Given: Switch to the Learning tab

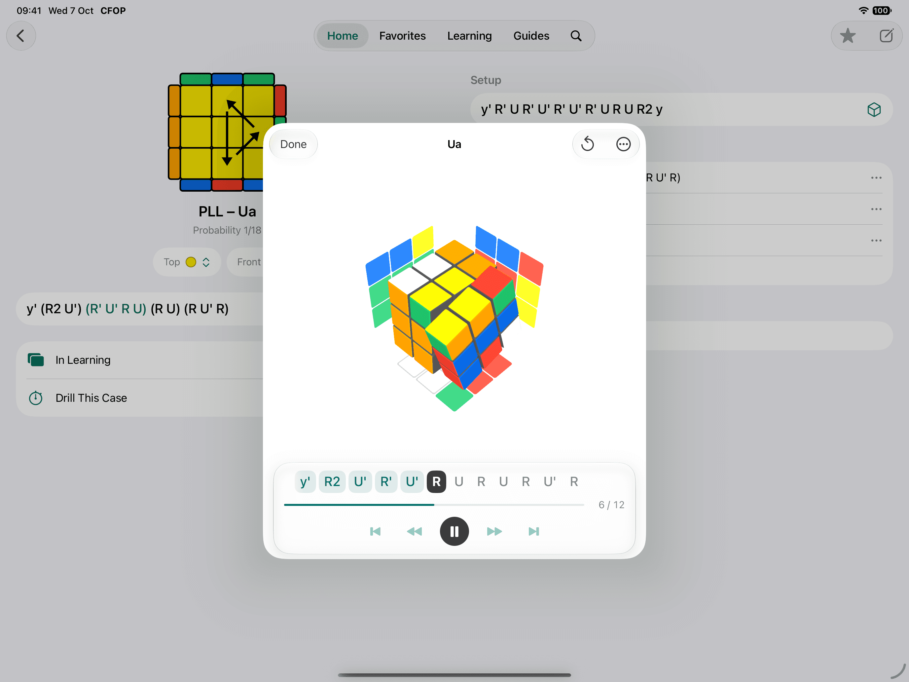Looking at the screenshot, I should [469, 36].
